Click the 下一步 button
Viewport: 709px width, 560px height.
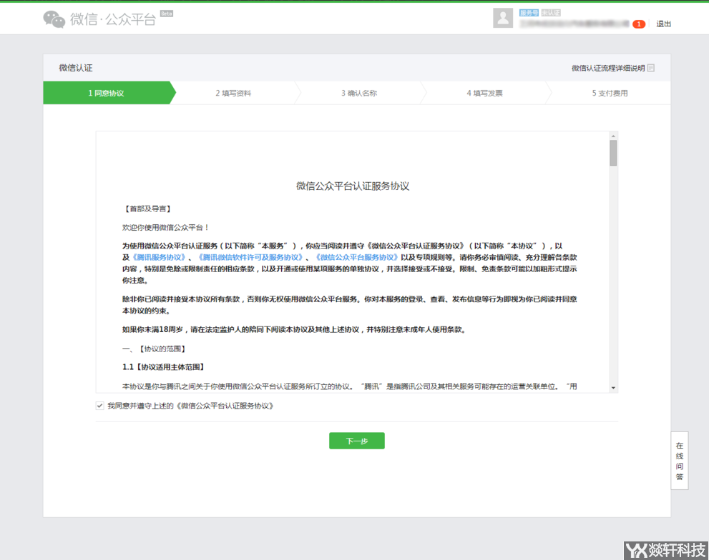tap(356, 441)
